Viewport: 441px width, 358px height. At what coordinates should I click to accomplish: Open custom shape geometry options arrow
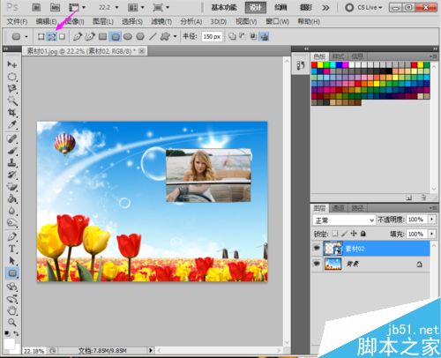[x=176, y=36]
